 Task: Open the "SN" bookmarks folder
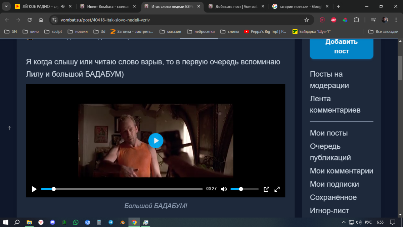click(x=11, y=32)
